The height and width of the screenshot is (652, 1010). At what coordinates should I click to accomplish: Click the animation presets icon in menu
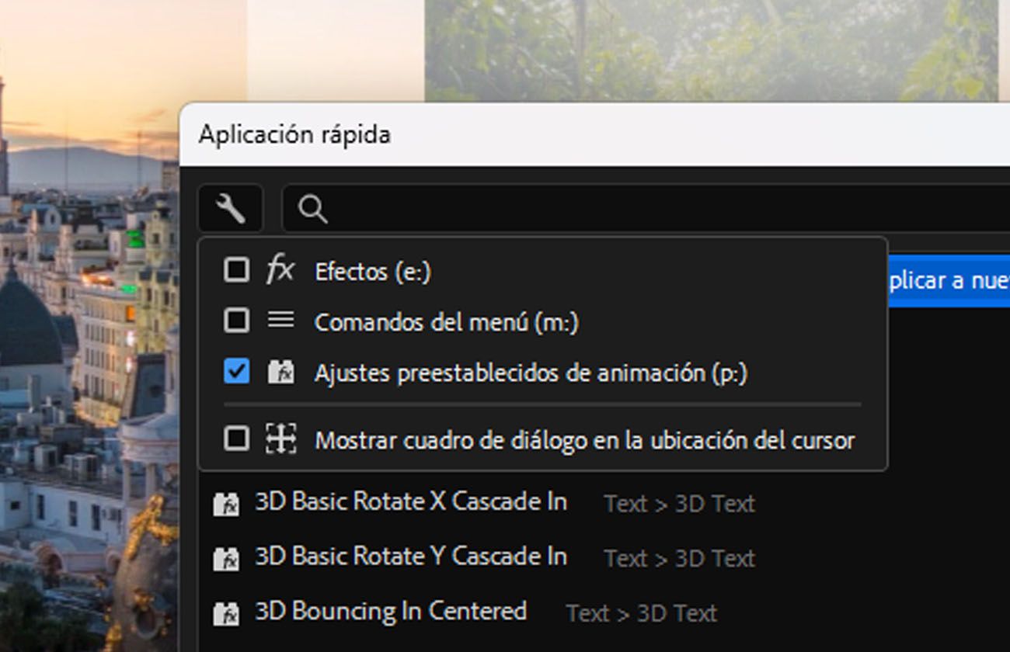(x=280, y=373)
